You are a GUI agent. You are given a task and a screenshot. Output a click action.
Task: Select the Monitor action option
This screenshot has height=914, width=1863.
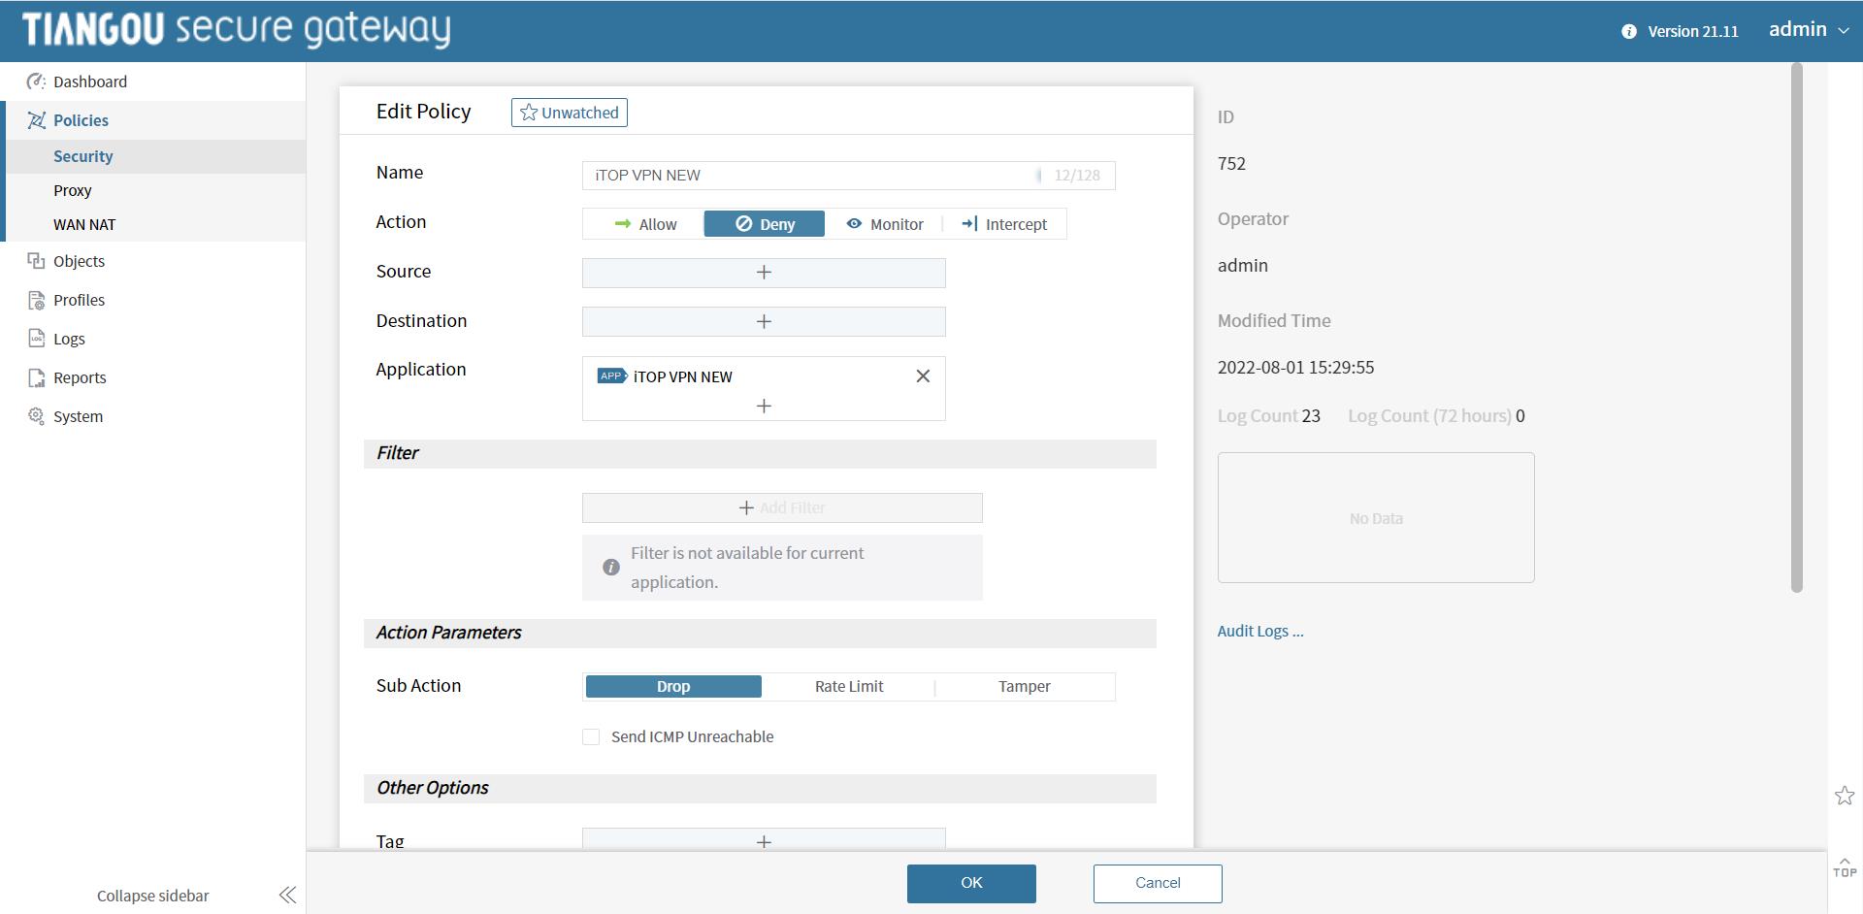tap(884, 224)
